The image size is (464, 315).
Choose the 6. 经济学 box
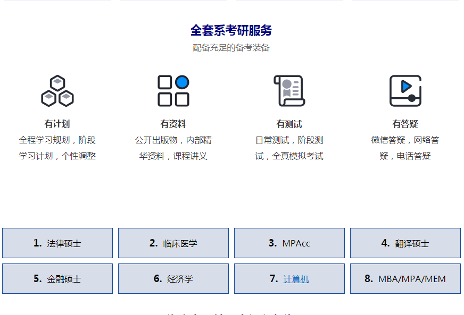(x=173, y=279)
